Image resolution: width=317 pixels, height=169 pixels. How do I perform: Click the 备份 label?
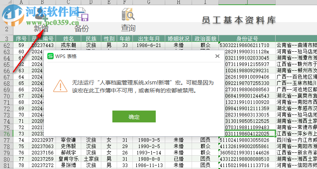82,28
